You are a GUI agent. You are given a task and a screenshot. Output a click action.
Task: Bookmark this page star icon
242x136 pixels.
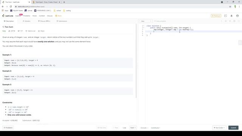230,7
